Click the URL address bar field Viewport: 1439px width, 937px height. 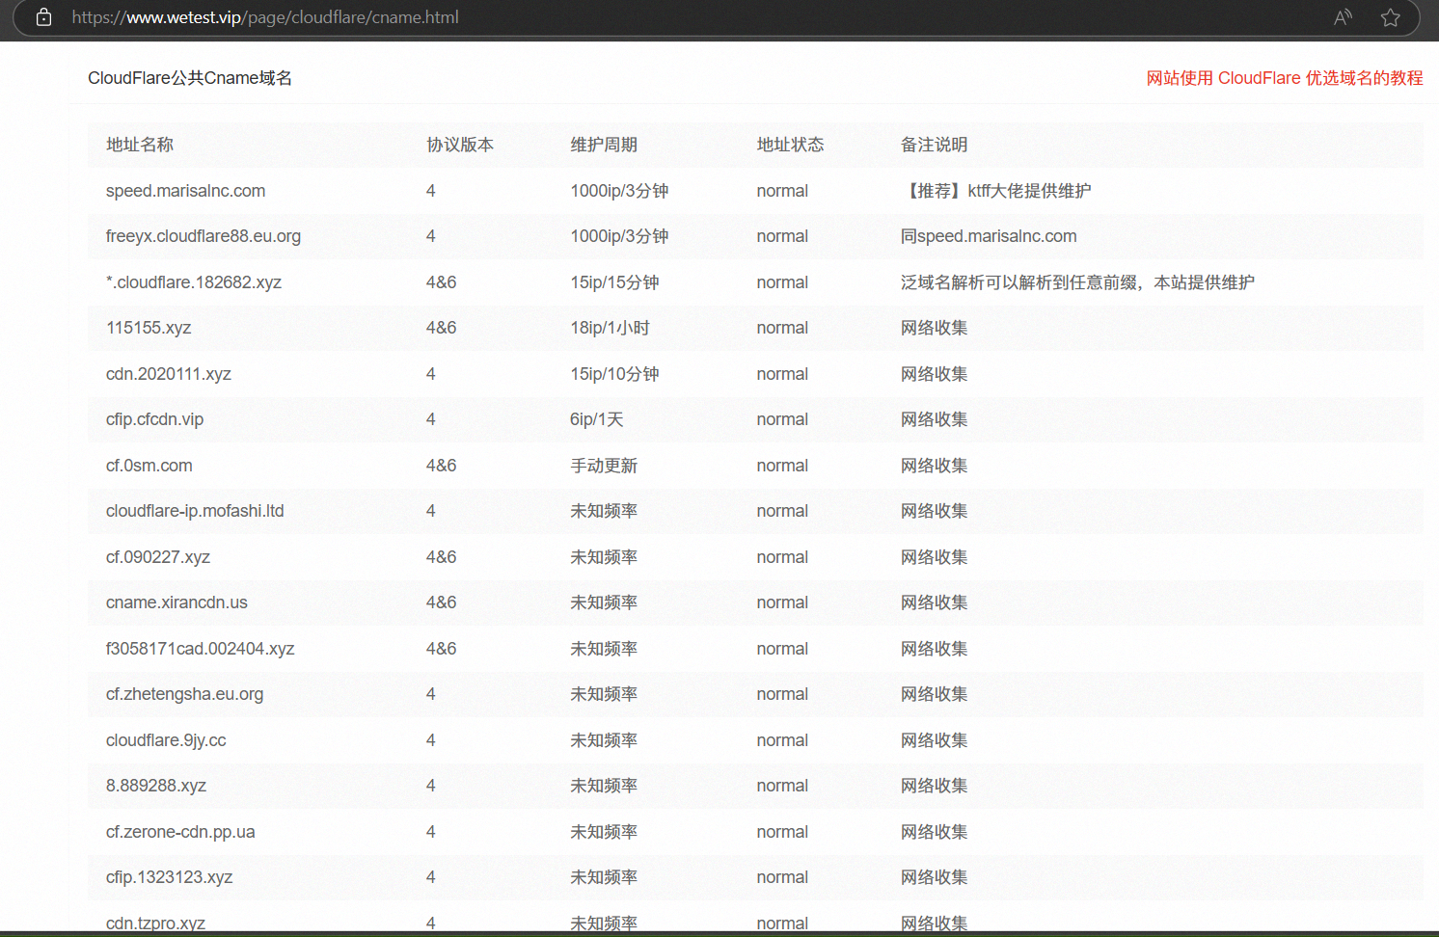pyautogui.click(x=675, y=17)
